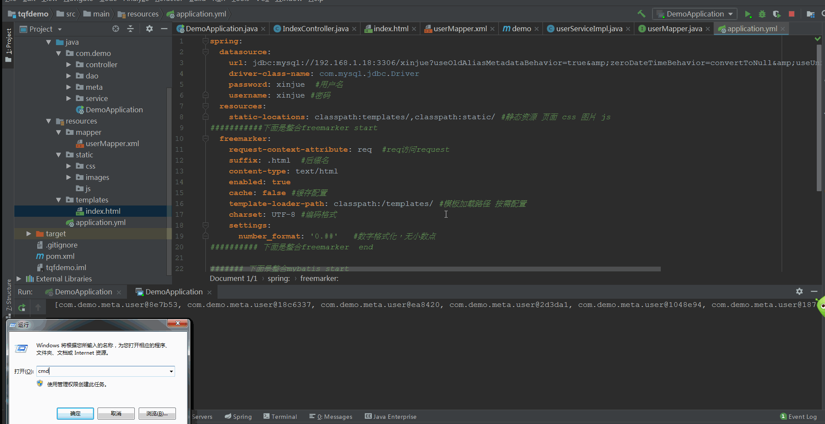
Task: Click the Build project hammer icon
Action: (641, 14)
